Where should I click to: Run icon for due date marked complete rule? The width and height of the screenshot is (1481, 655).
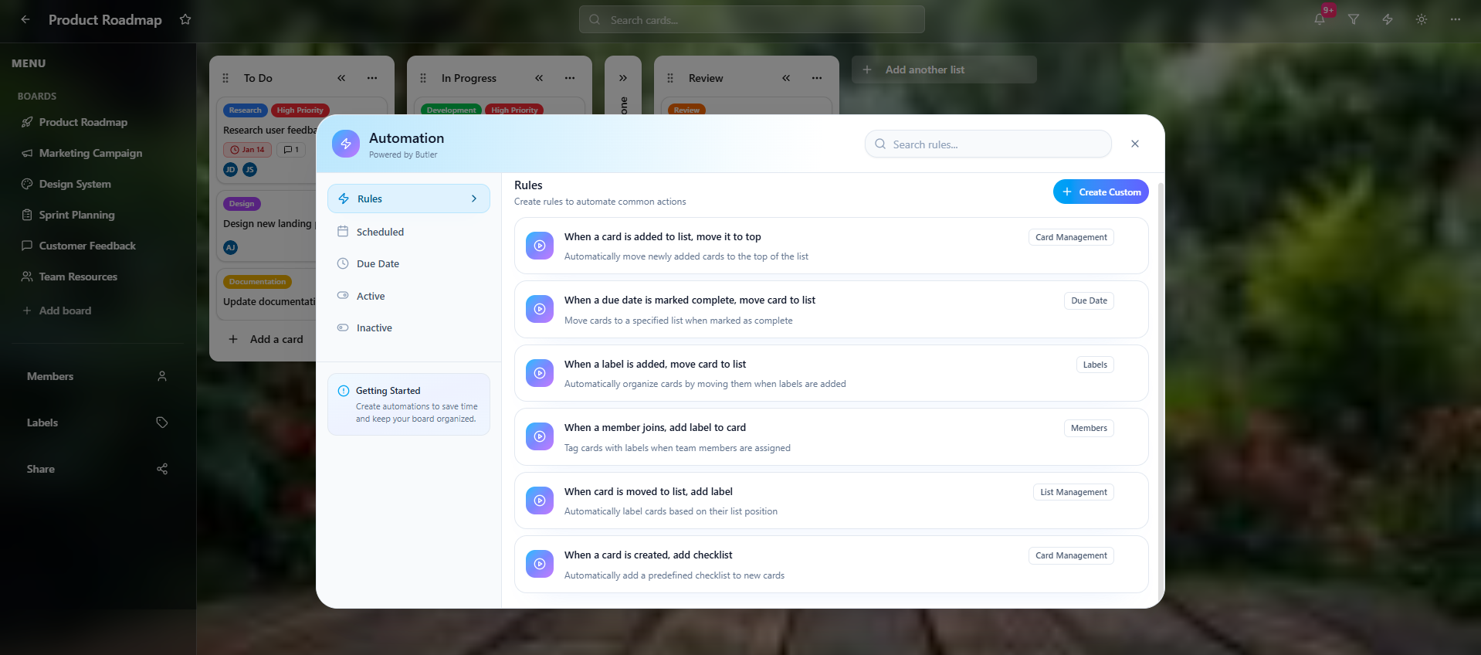pos(540,309)
